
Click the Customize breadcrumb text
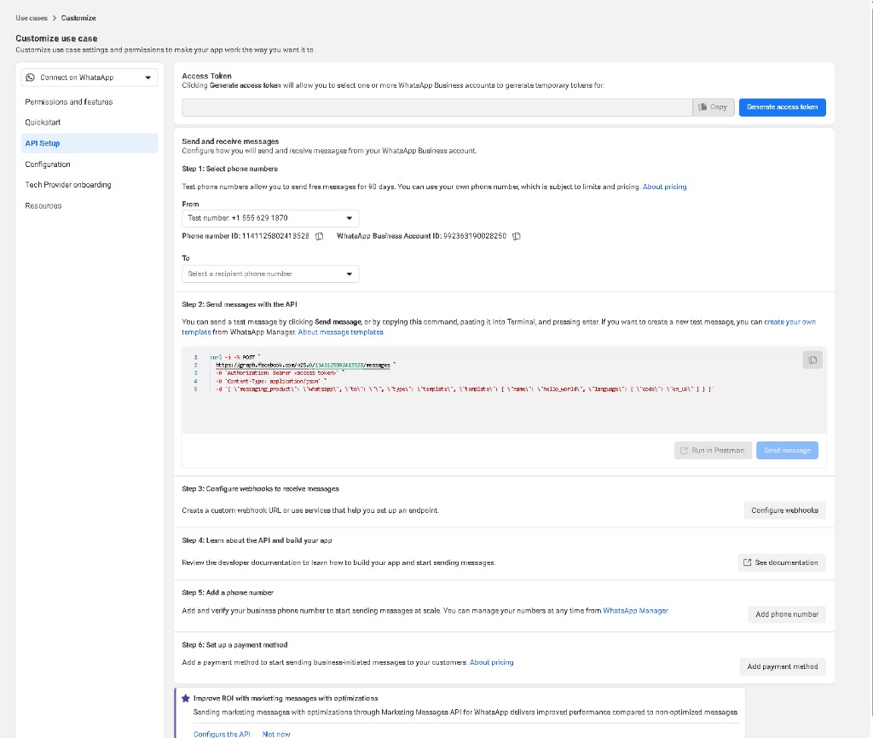(78, 18)
